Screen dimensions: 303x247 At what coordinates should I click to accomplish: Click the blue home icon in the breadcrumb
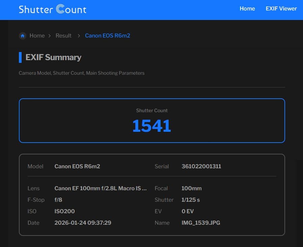(23, 36)
